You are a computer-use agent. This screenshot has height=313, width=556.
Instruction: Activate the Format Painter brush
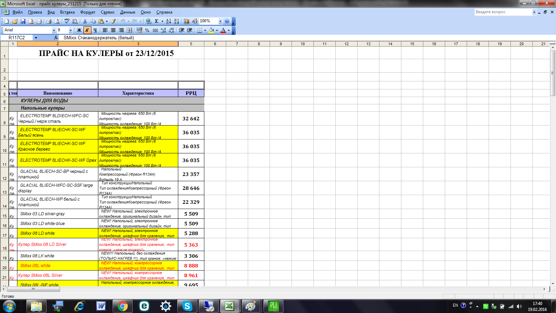[x=113, y=21]
